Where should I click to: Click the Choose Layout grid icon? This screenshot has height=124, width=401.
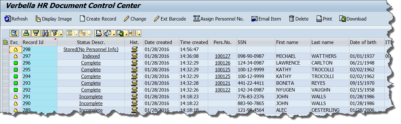click(133, 33)
